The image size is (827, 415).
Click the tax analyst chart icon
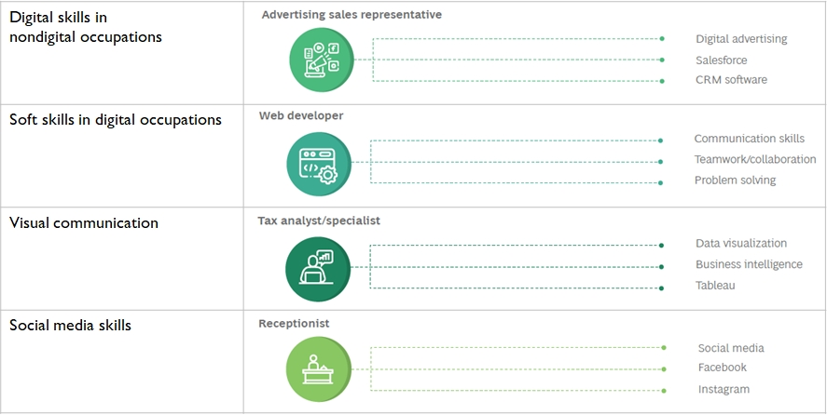coord(318,269)
